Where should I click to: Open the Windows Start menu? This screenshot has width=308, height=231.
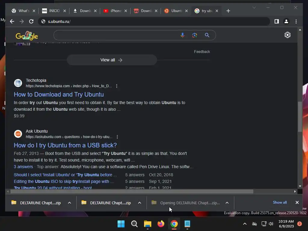(x=121, y=224)
